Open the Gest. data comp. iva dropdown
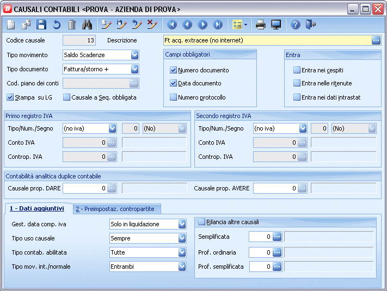The height and width of the screenshot is (291, 387). tap(182, 224)
